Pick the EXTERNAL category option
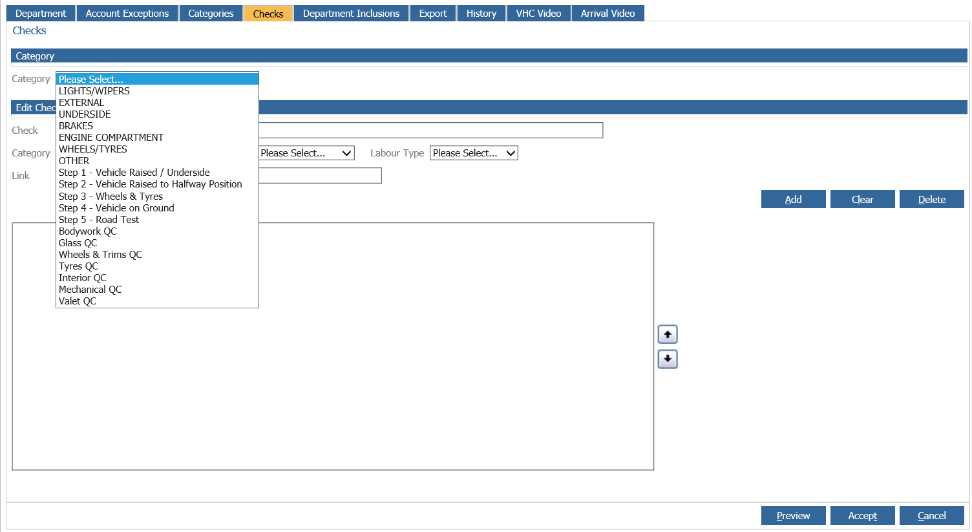The height and width of the screenshot is (532, 972). (x=157, y=102)
